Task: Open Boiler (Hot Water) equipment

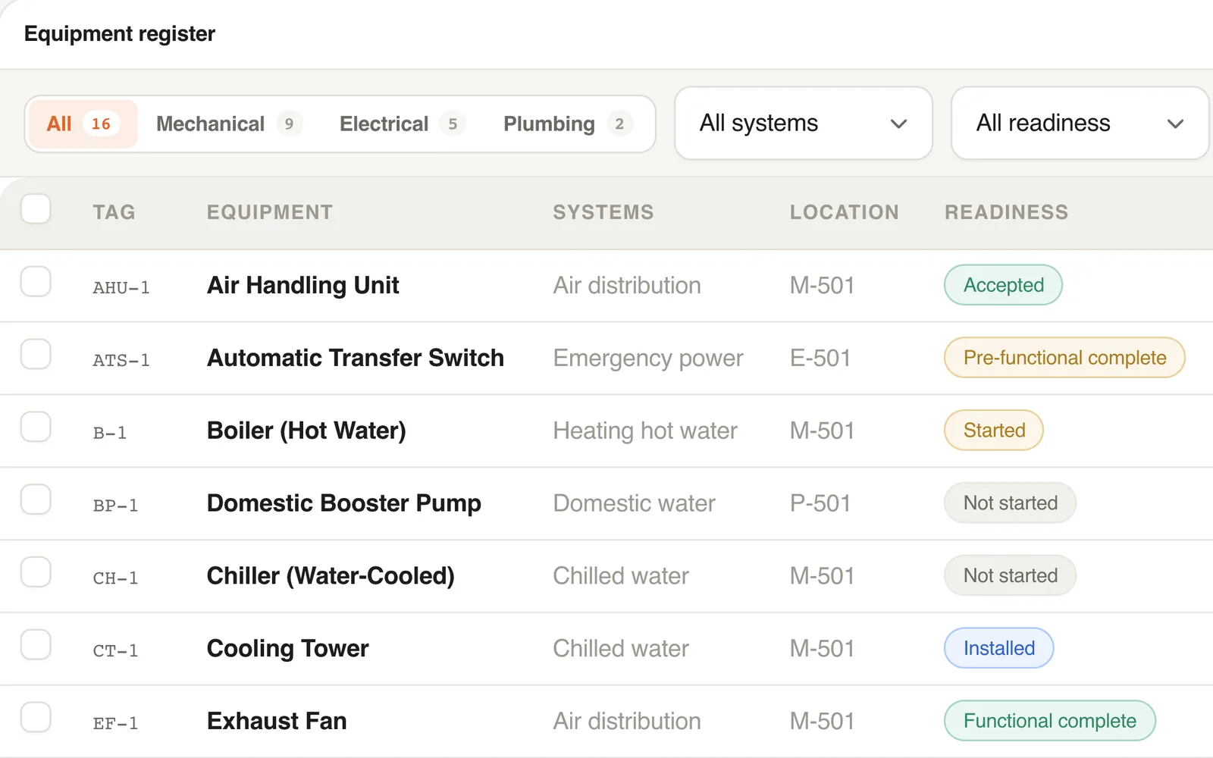Action: (x=306, y=431)
